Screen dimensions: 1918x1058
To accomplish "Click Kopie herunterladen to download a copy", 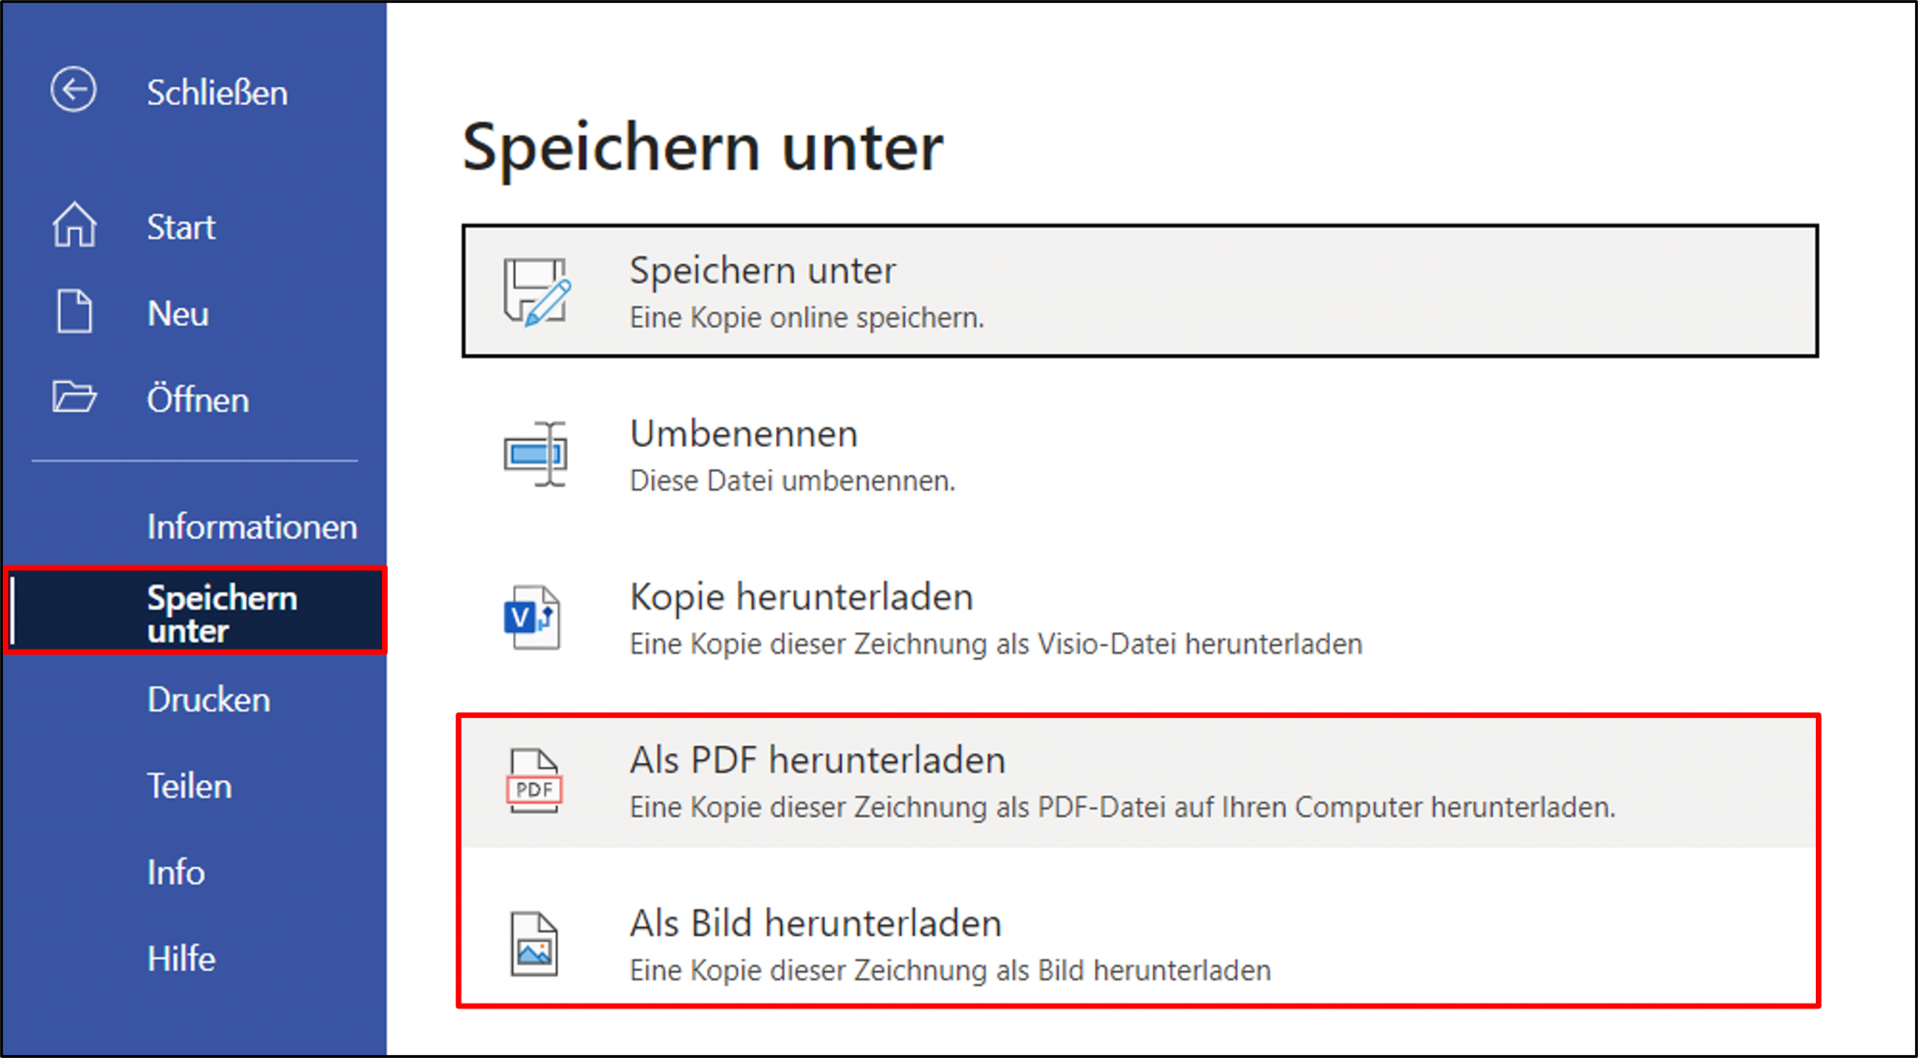I will (801, 596).
